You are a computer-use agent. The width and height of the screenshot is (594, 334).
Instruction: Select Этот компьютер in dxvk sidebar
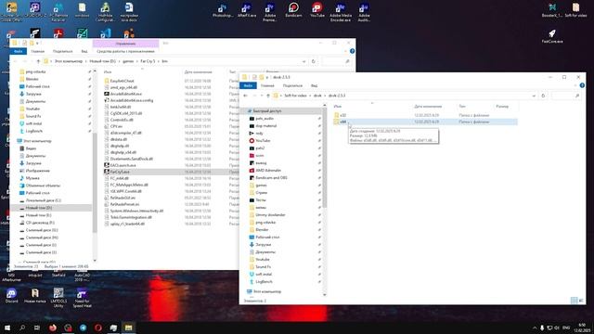(264, 291)
